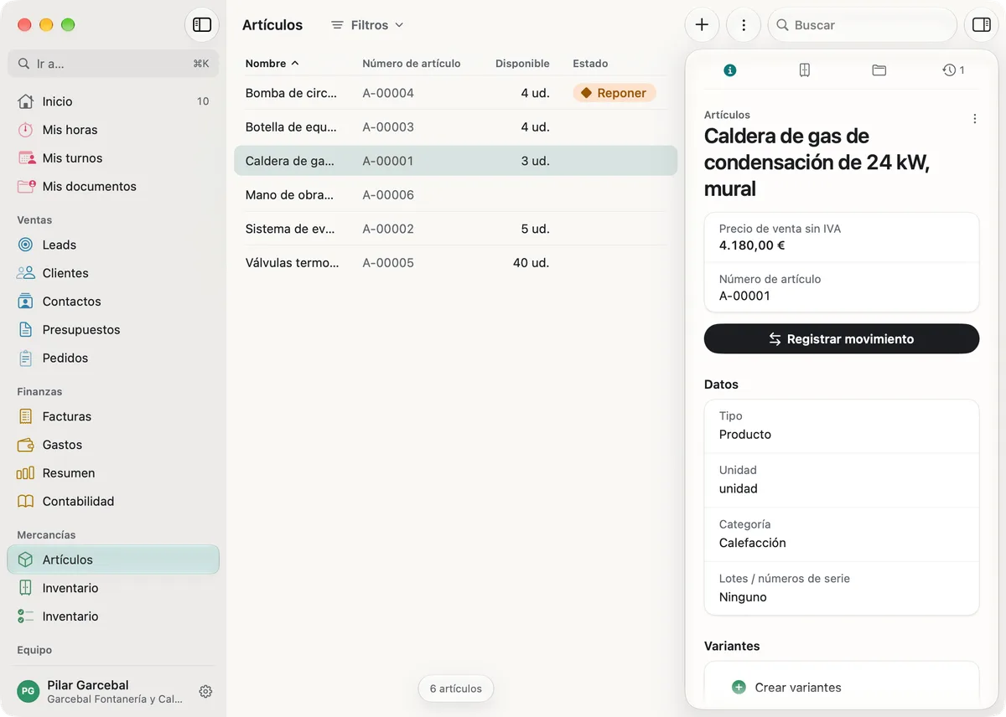
Task: Open the first Inventario sidebar item with shelf icon
Action: point(113,588)
